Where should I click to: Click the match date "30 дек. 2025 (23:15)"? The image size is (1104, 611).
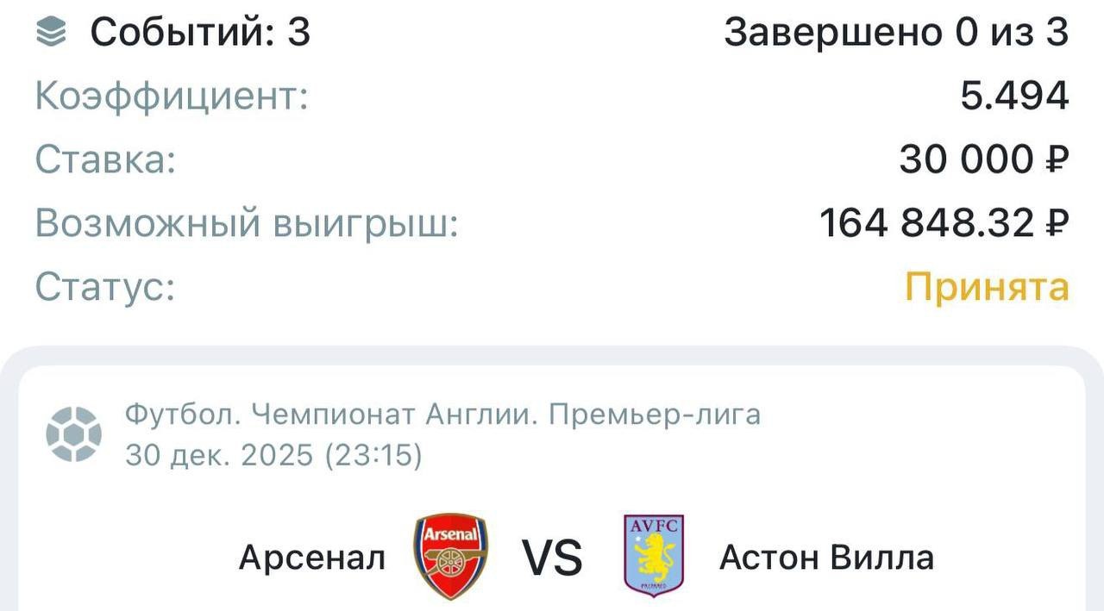tap(274, 455)
